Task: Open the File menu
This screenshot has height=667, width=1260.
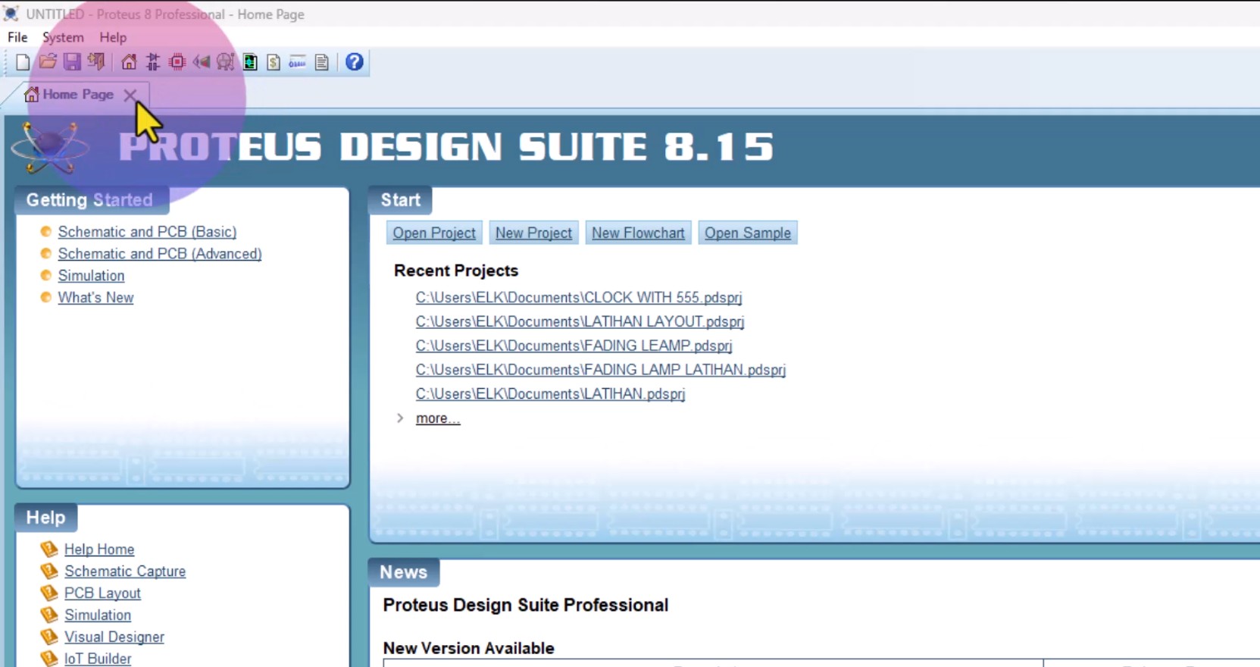Action: pos(17,37)
